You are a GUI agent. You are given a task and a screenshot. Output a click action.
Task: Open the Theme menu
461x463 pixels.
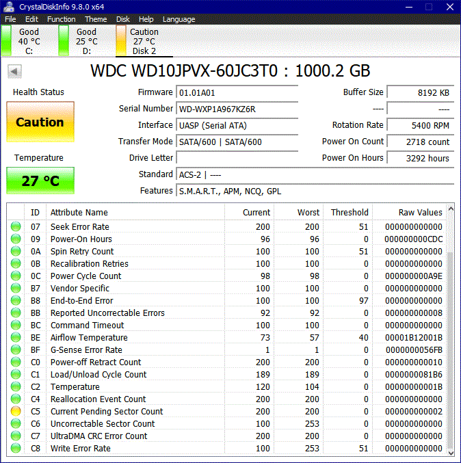tap(96, 19)
